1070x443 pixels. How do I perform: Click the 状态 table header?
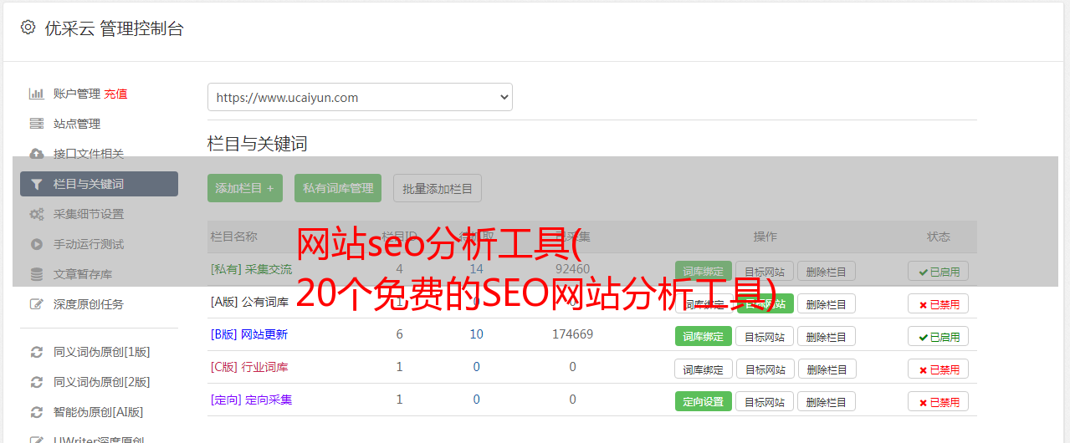tap(939, 237)
